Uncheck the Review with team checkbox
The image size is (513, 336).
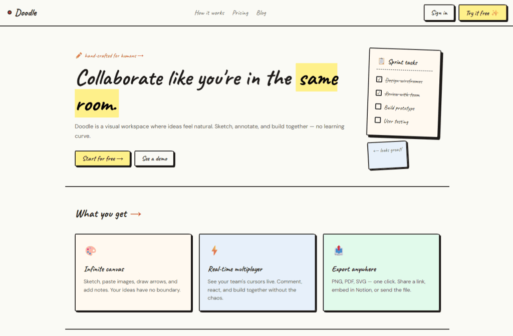(379, 93)
